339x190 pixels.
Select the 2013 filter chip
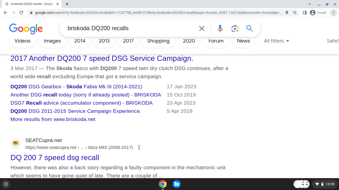(104, 41)
